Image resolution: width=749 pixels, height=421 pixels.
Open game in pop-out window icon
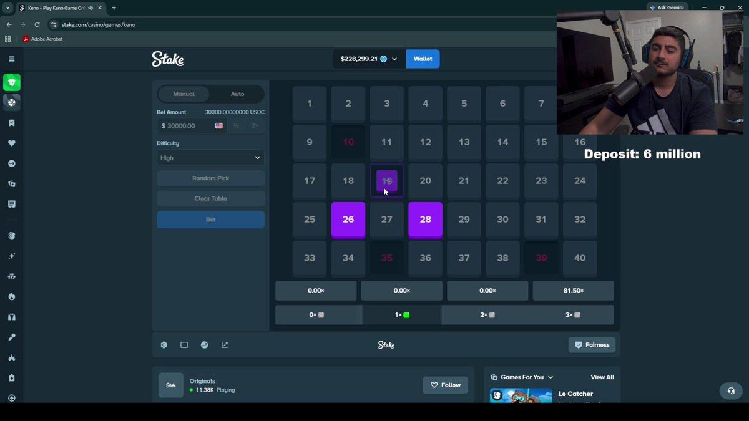point(225,345)
